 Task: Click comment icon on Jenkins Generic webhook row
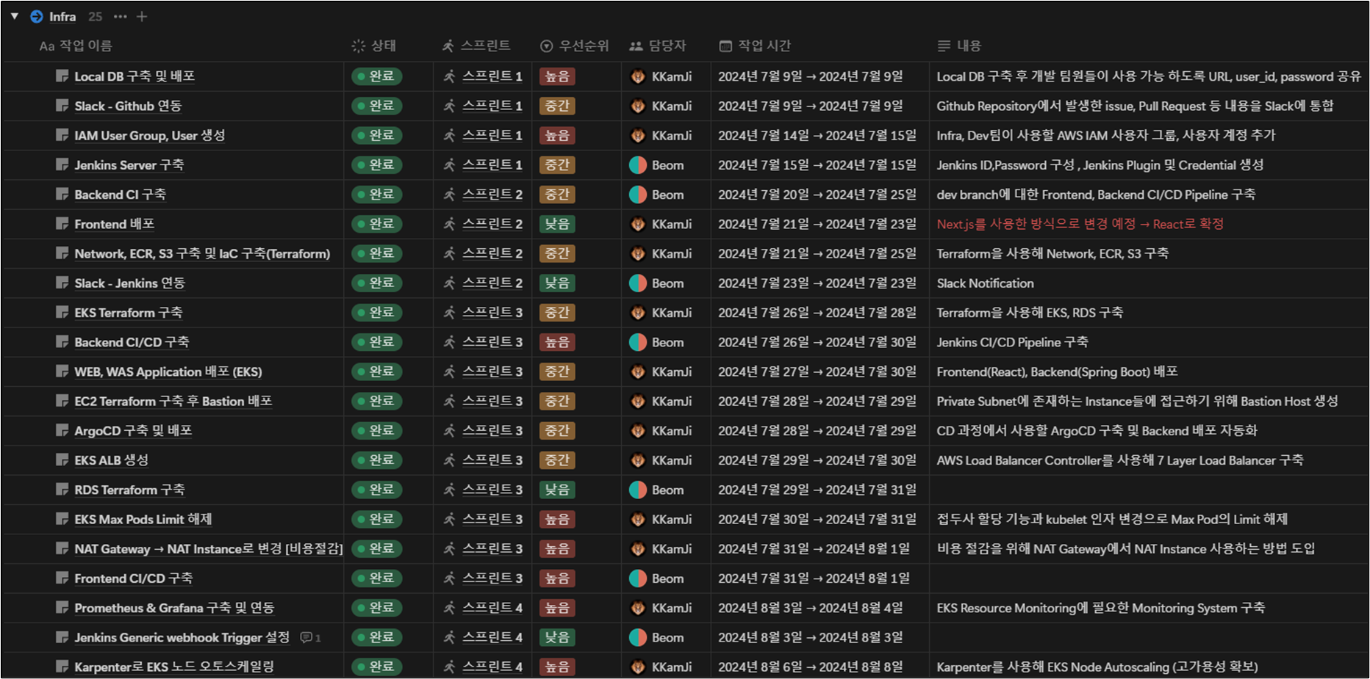(x=306, y=638)
